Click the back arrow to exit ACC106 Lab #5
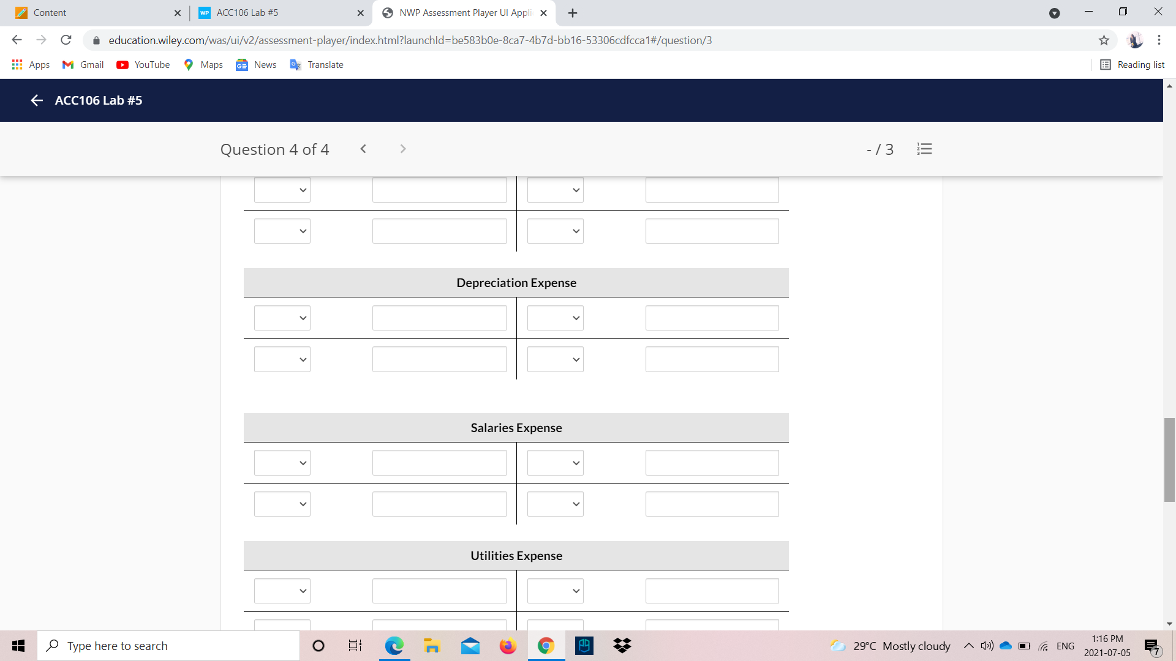The width and height of the screenshot is (1176, 661). tap(36, 100)
